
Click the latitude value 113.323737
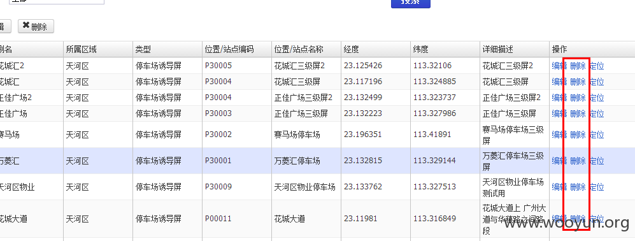[434, 98]
